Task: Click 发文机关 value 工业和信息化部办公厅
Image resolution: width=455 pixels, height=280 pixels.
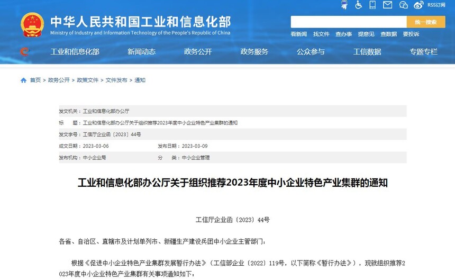Action: (106, 111)
